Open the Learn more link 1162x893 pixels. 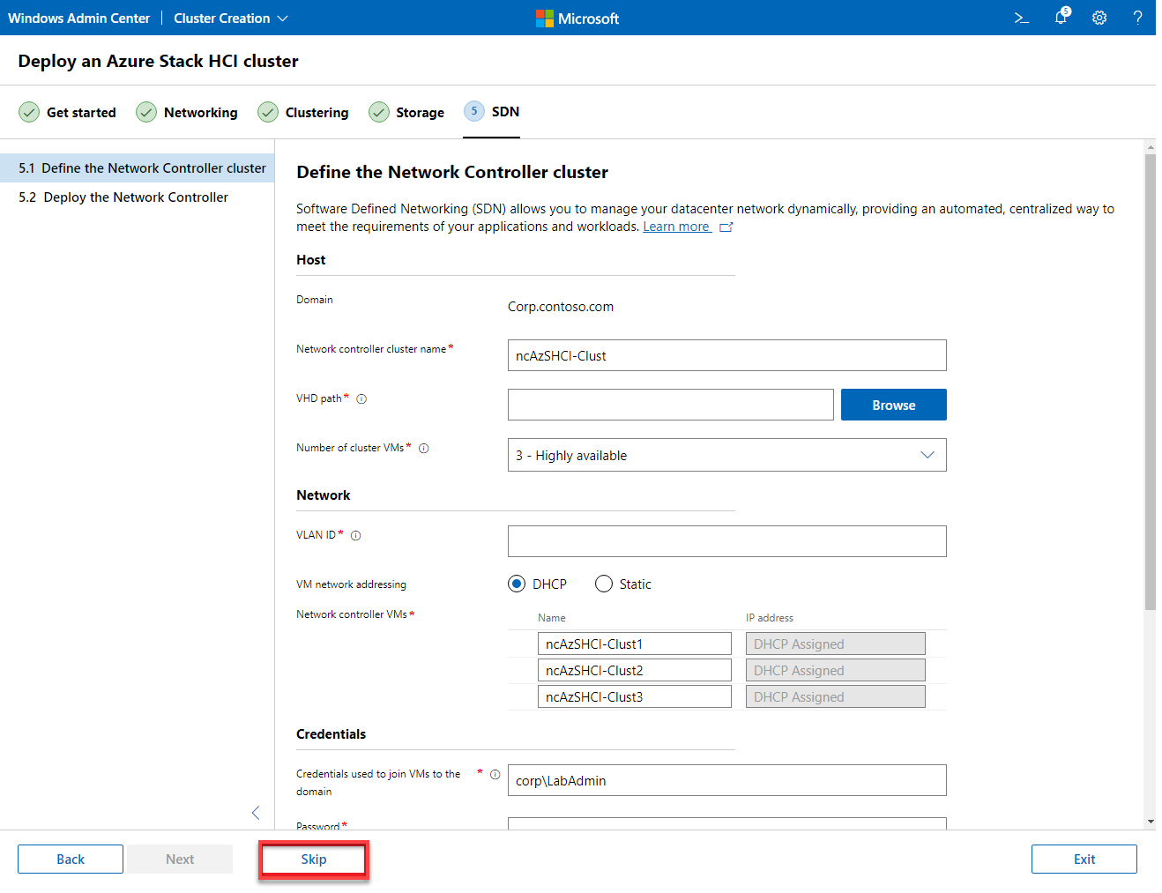tap(676, 227)
